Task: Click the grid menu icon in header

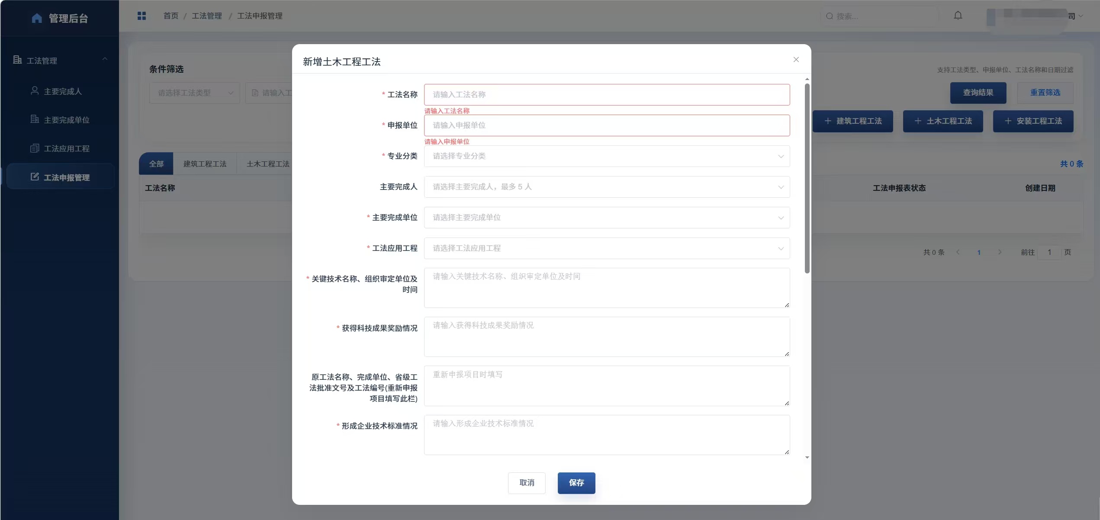Action: pos(142,16)
